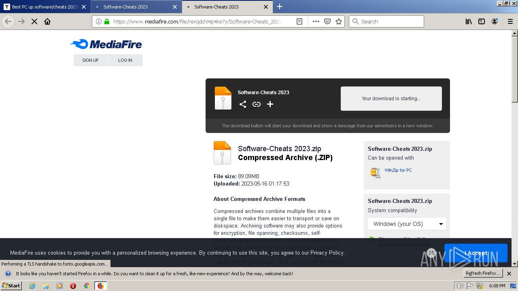Toggle Reader View icon in address bar

point(299,21)
